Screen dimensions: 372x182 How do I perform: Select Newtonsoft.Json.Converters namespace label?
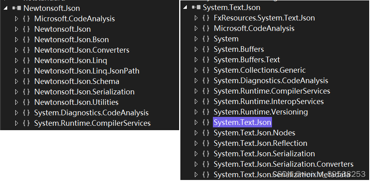[82, 50]
